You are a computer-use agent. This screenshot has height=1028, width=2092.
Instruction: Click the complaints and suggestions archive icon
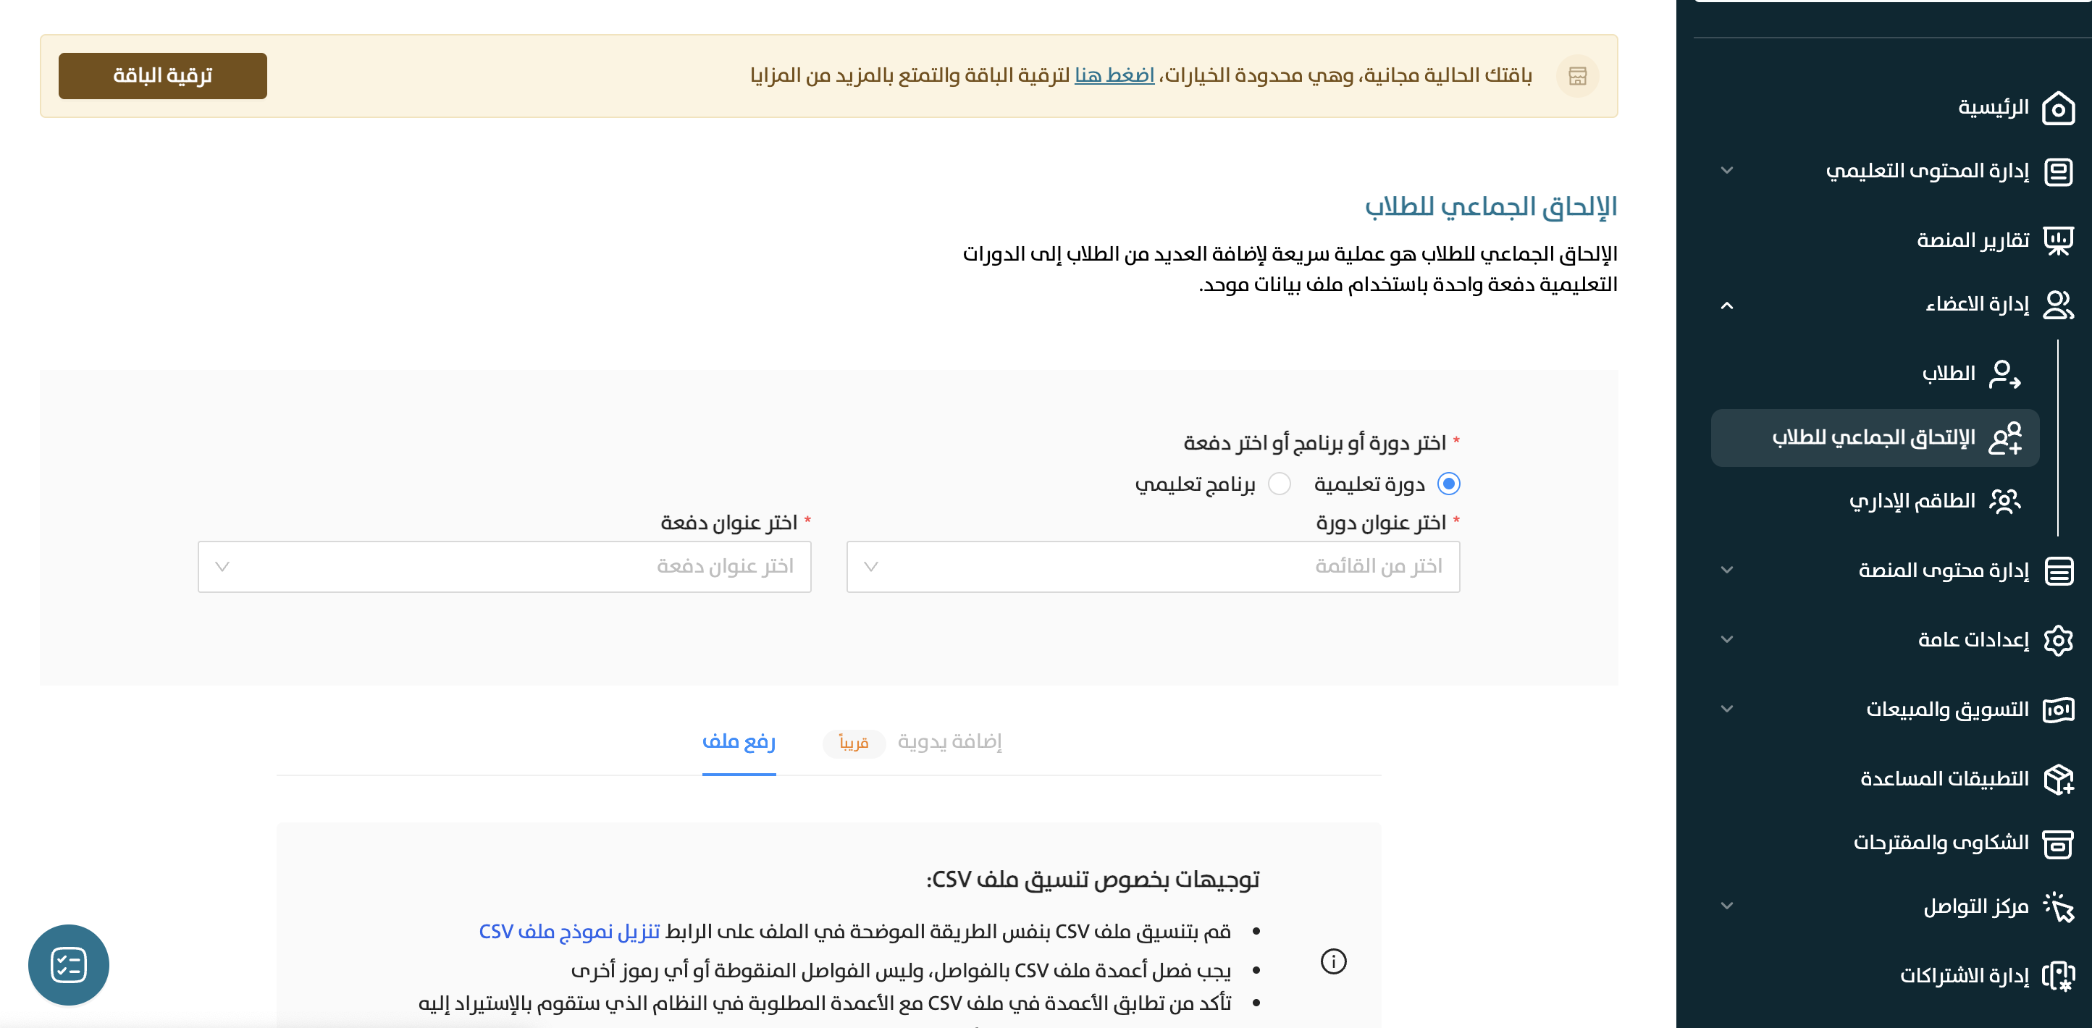point(2058,843)
